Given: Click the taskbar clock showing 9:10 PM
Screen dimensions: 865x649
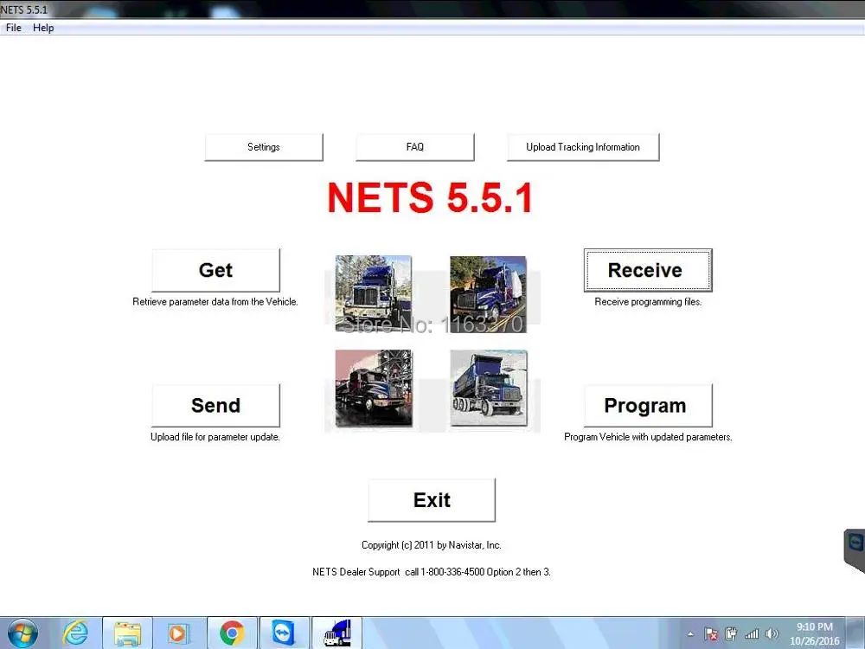Looking at the screenshot, I should click(815, 633).
